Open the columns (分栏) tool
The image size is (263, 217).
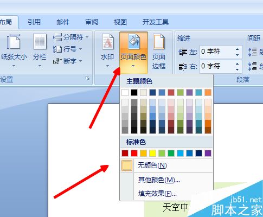pos(40,50)
